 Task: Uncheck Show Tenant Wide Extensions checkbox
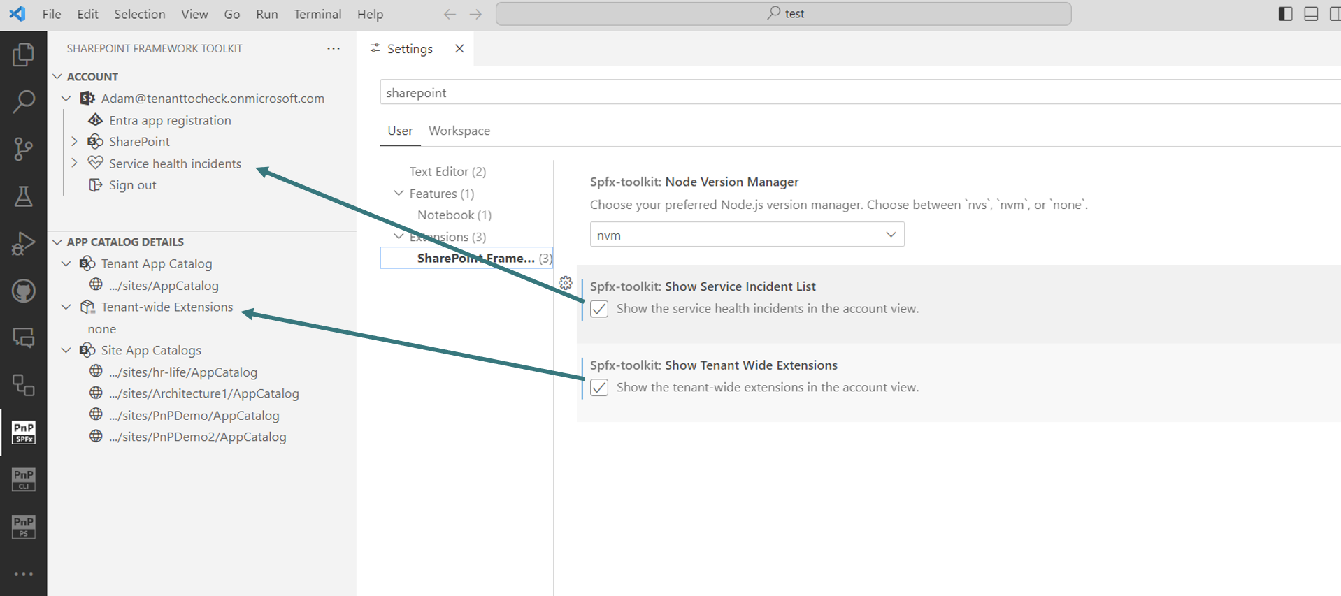coord(599,388)
